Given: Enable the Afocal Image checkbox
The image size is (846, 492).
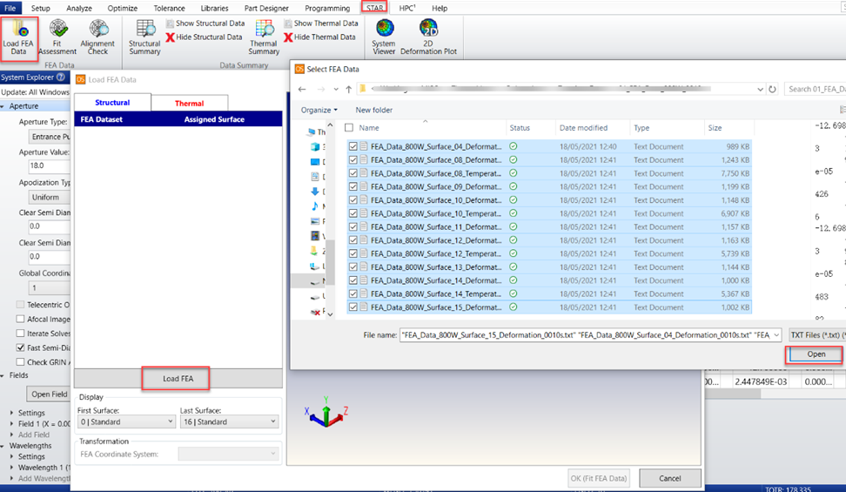Looking at the screenshot, I should coord(20,319).
